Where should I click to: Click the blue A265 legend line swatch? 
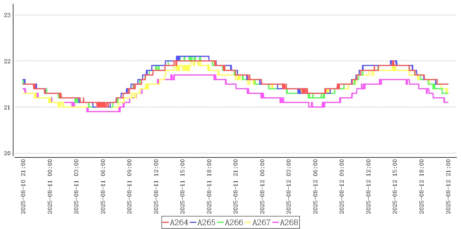pyautogui.click(x=193, y=223)
